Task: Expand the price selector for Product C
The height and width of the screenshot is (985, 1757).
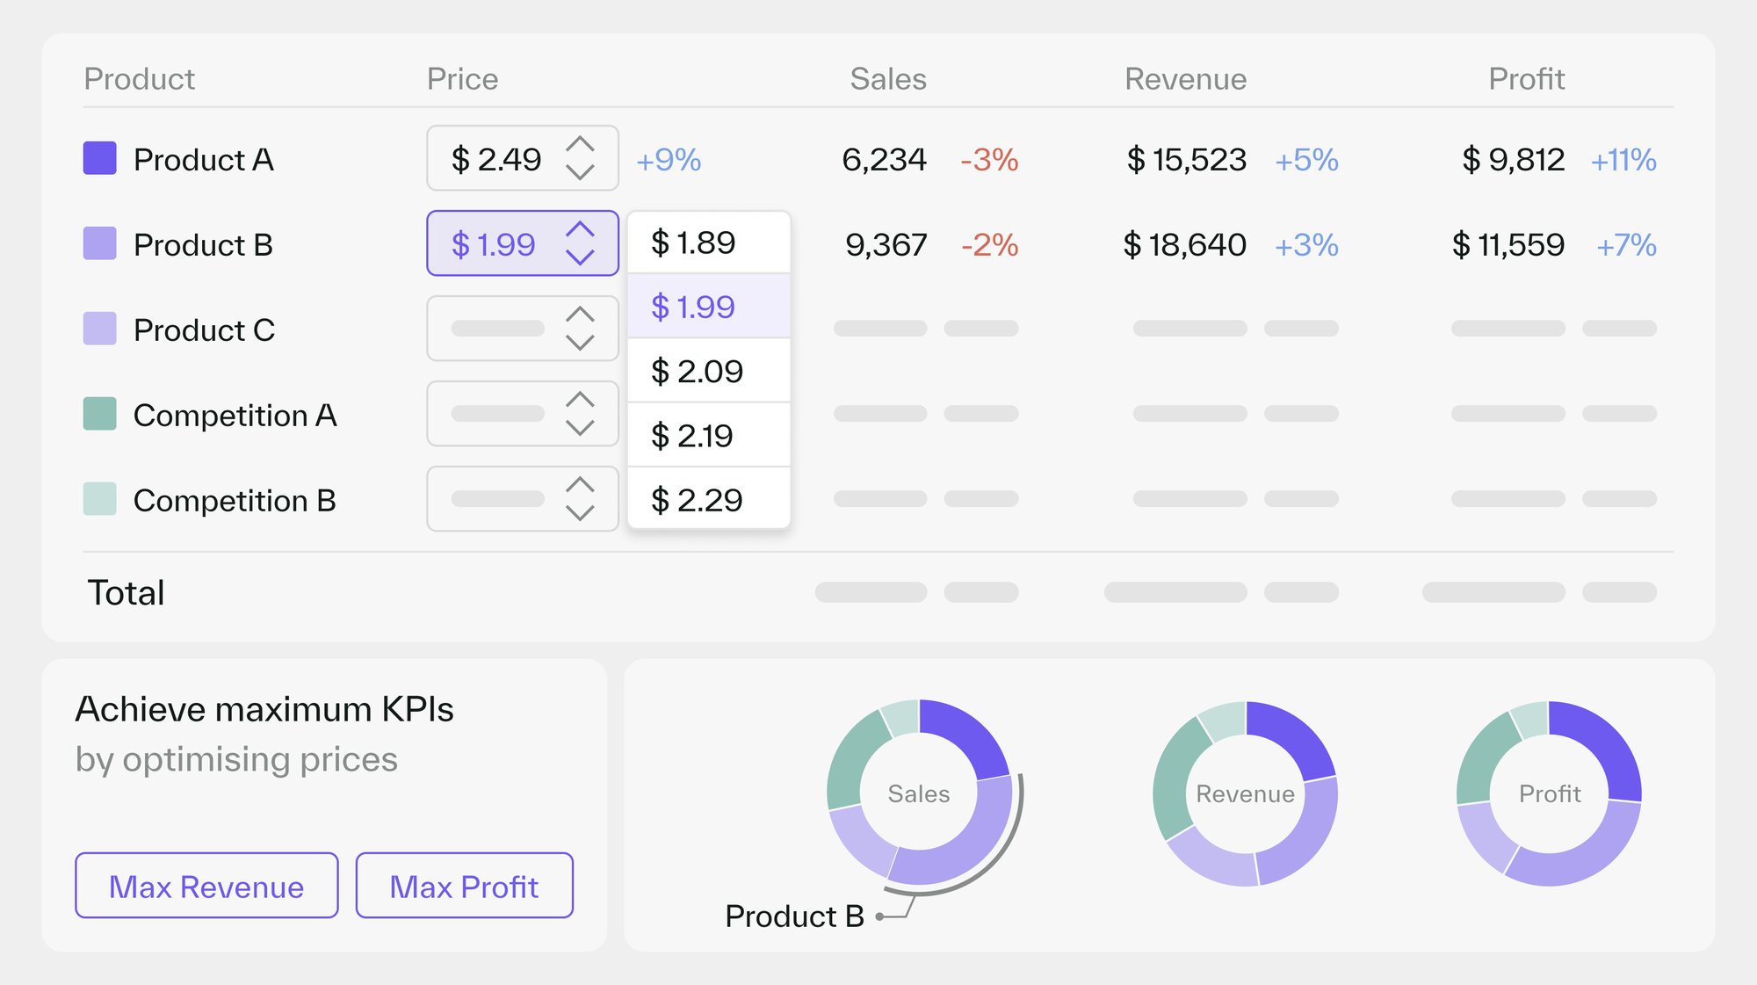Action: point(582,327)
